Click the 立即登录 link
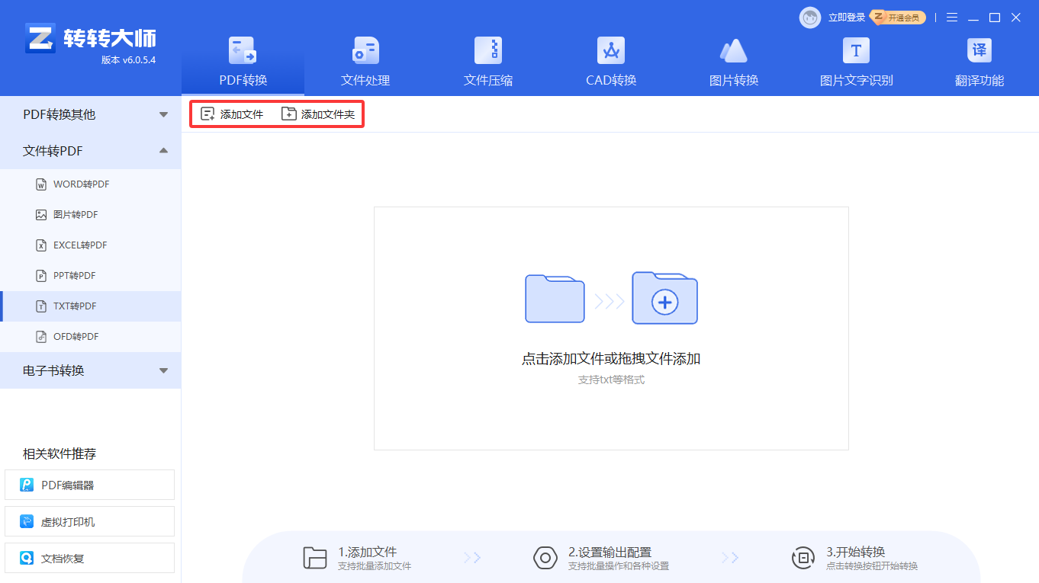Screen dimensions: 1039x583 pos(847,18)
